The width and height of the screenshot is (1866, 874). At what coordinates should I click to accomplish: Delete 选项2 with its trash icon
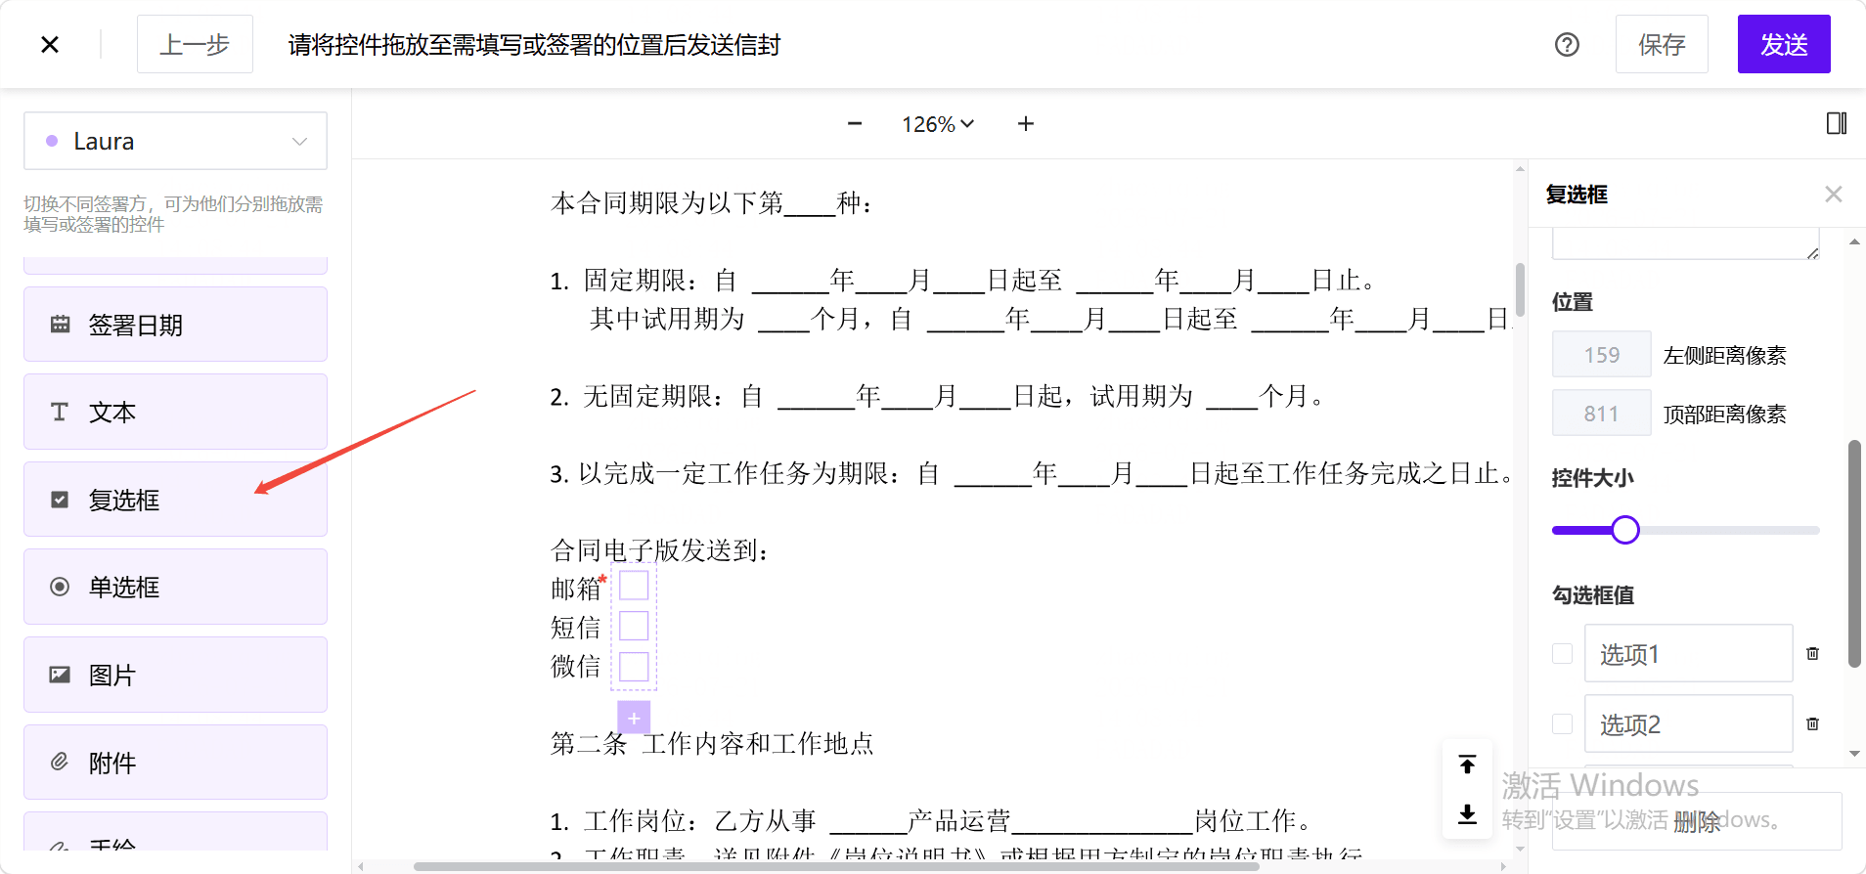coord(1812,723)
